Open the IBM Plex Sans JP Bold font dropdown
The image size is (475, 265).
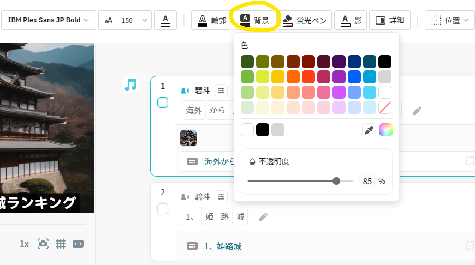pos(48,20)
